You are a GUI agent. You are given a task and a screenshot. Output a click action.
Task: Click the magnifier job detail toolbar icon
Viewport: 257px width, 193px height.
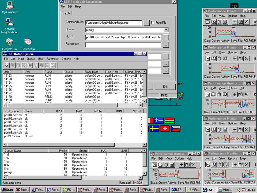[41, 65]
